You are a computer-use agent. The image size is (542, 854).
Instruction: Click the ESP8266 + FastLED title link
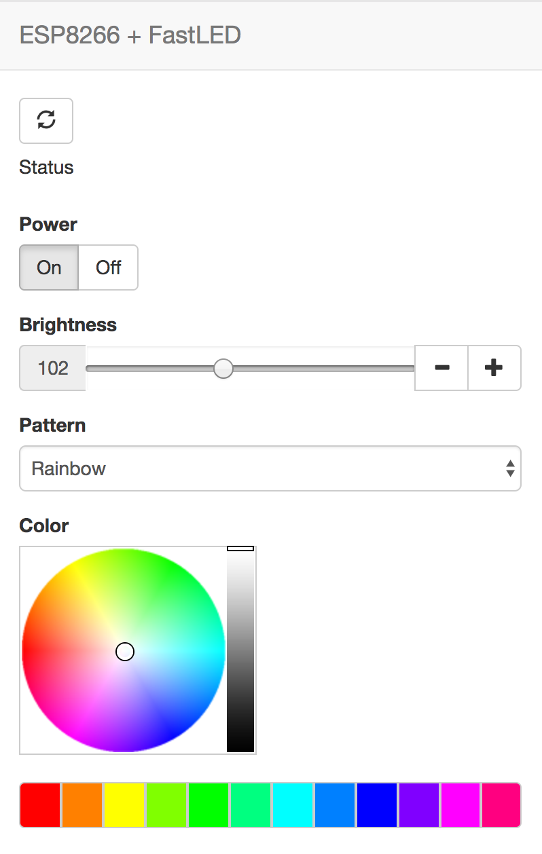click(x=130, y=35)
